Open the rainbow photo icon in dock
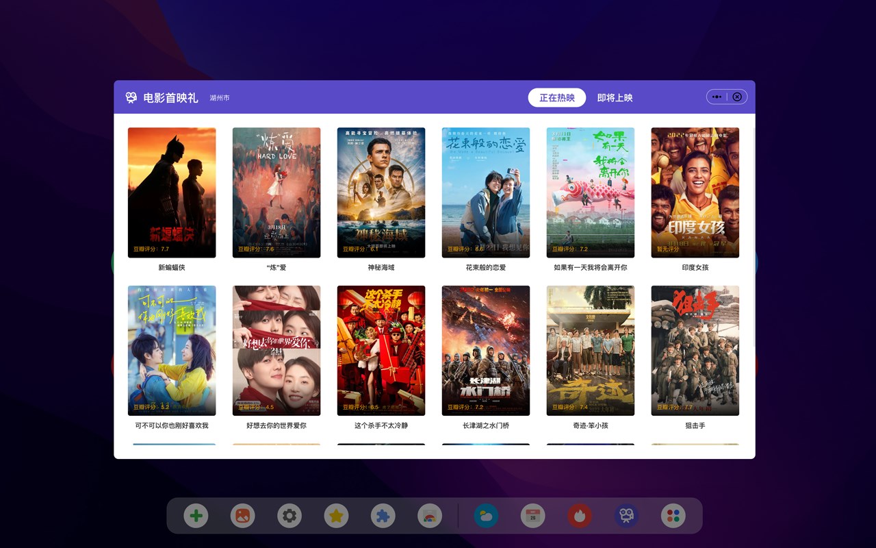876x548 pixels. tap(430, 516)
